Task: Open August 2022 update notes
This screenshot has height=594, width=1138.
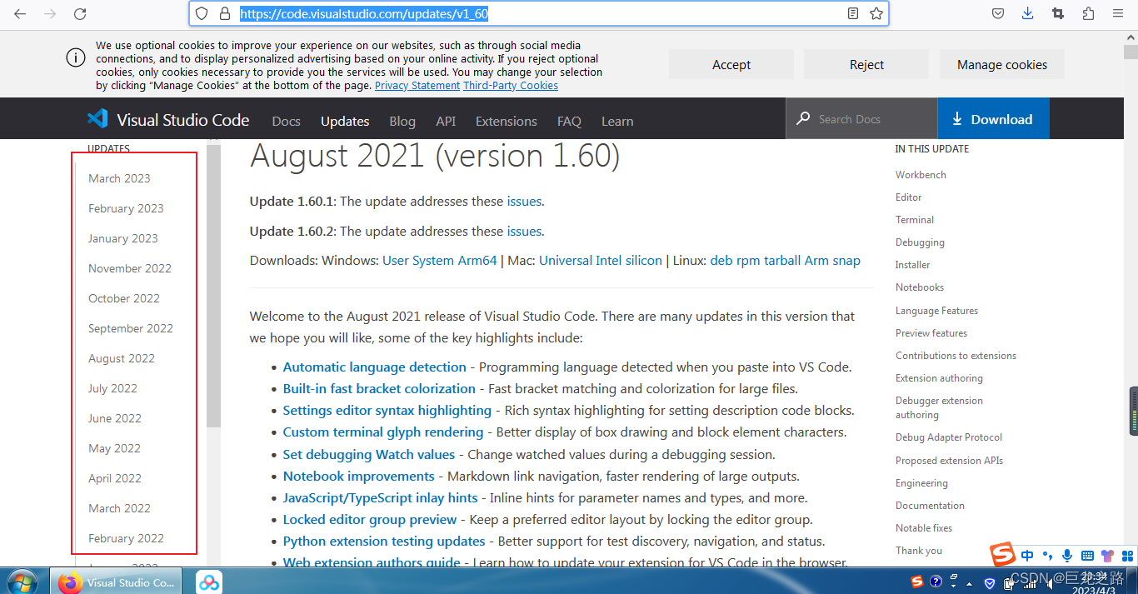Action: 122,358
